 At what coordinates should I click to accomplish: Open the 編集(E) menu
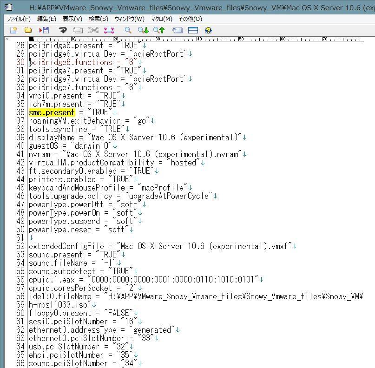click(46, 19)
